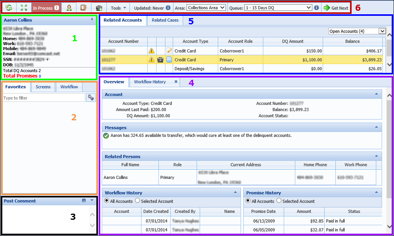Screen dimensions: 394x236
Task: Open the Queue dropdown showing 1 - 15 Days DQ
Action: (278, 8)
